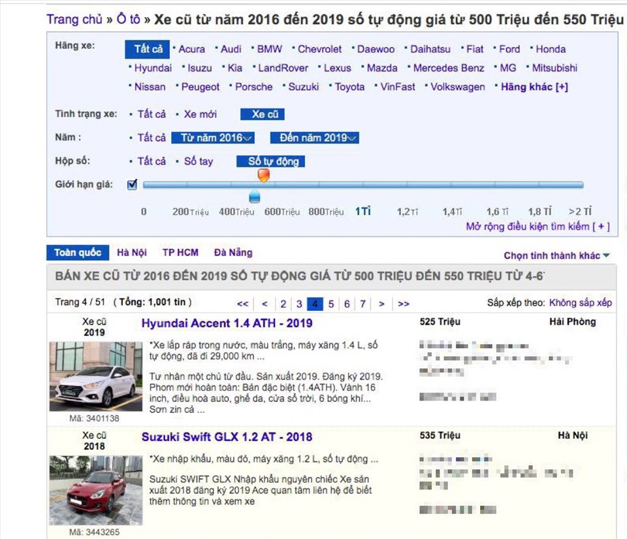Select 'Số tự động' gearbox option

270,161
